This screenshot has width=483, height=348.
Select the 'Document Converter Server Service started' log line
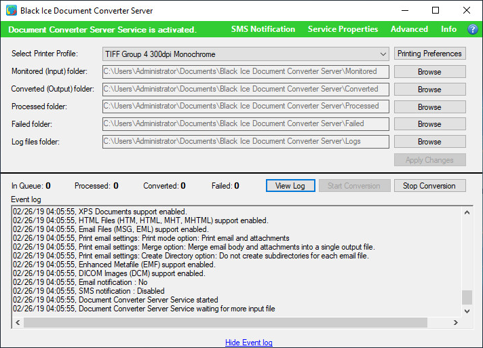point(115,300)
